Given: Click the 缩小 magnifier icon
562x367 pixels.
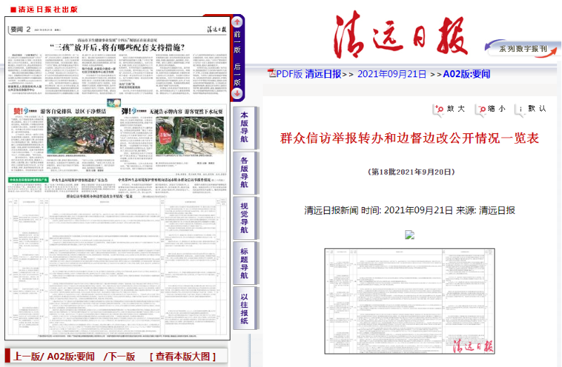Looking at the screenshot, I should [x=481, y=109].
